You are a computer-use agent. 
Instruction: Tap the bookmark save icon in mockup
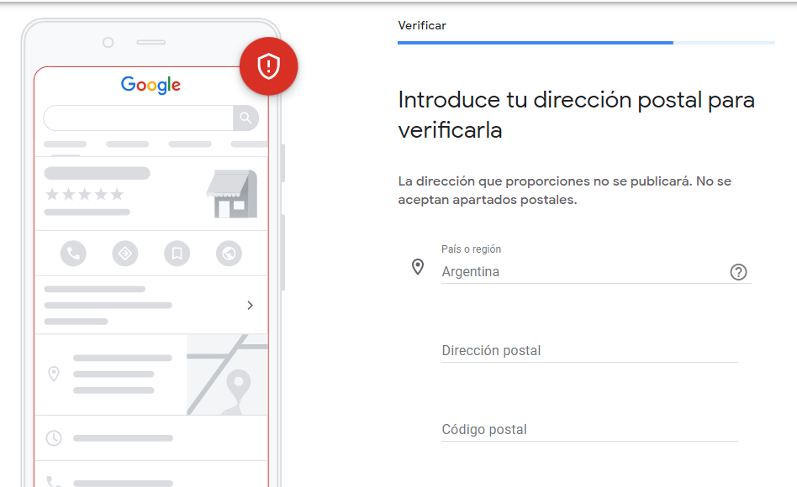(x=177, y=254)
